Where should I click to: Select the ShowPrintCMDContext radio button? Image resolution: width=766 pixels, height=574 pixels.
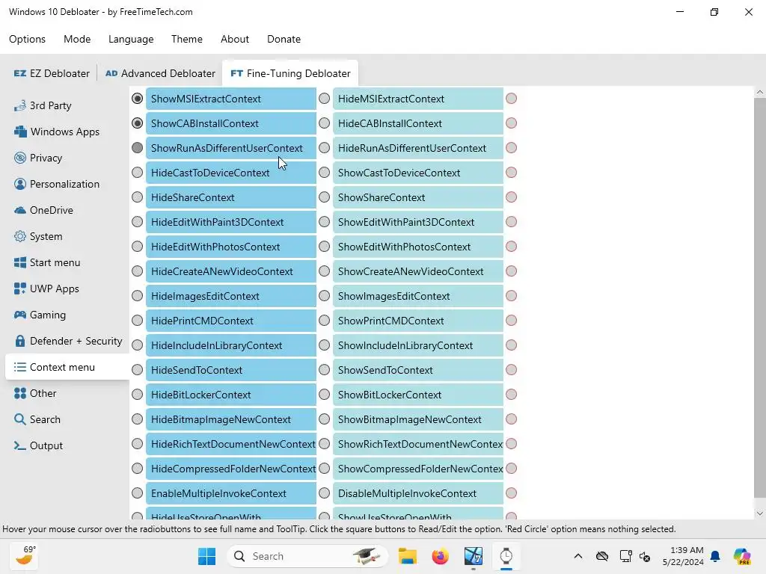325,320
